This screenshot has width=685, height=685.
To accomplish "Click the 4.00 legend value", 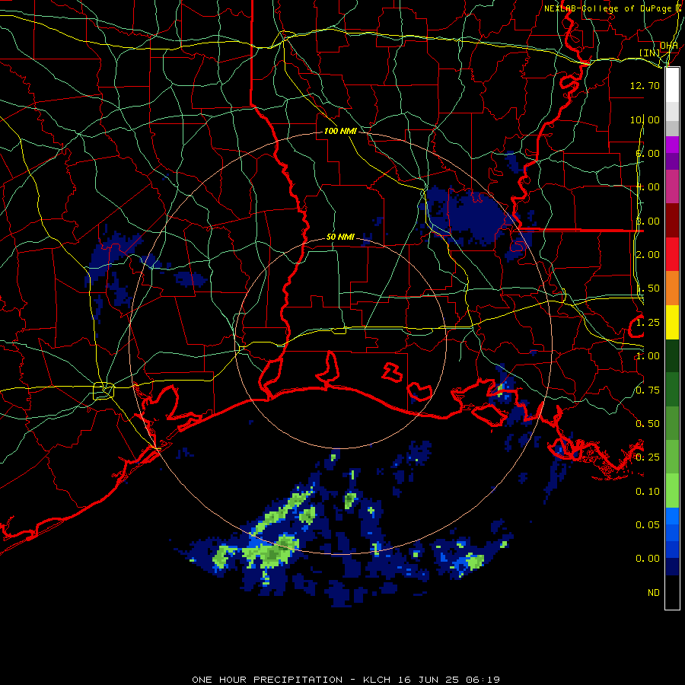I will click(x=648, y=187).
